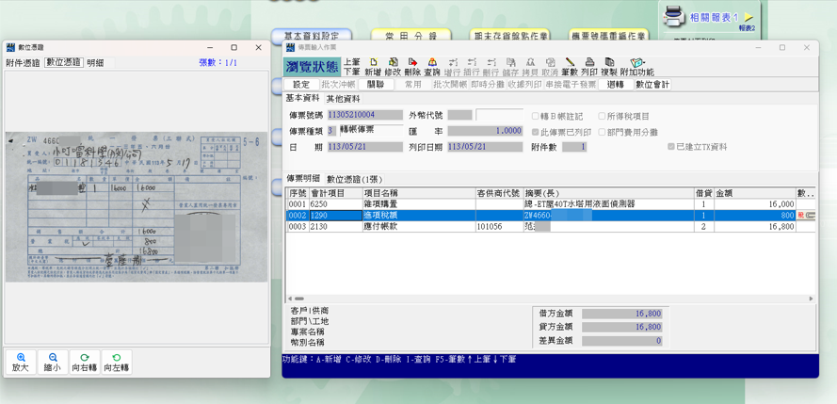
Task: Select 數位憑證 tab in image window
Action: (64, 62)
